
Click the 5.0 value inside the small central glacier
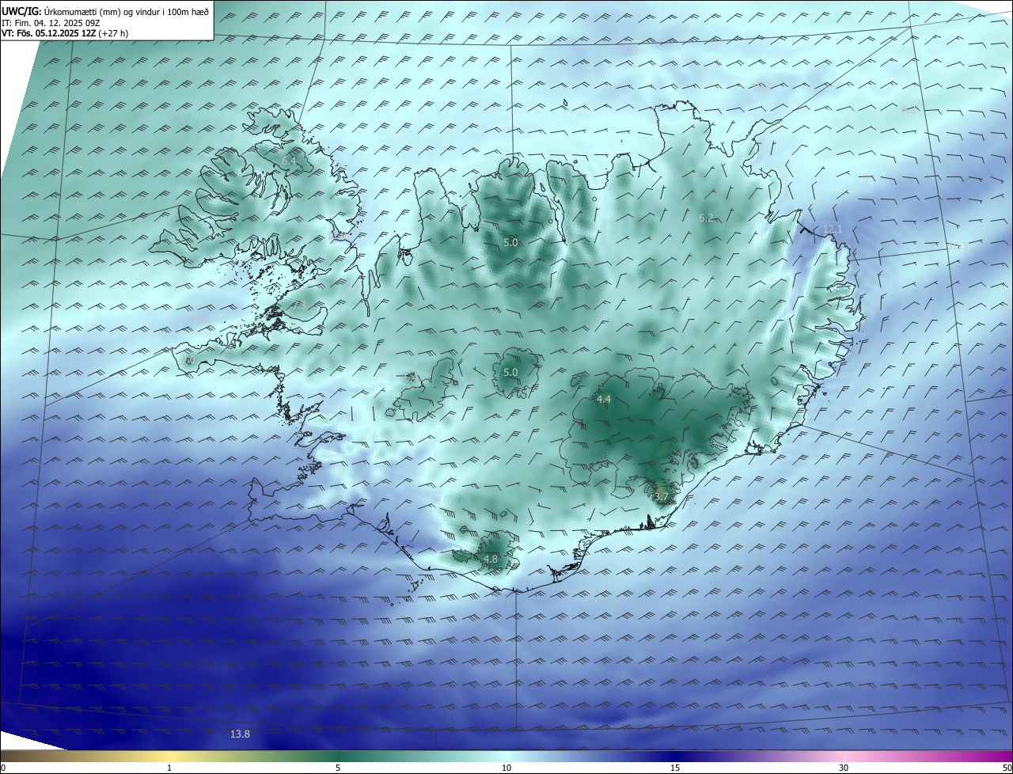[510, 373]
